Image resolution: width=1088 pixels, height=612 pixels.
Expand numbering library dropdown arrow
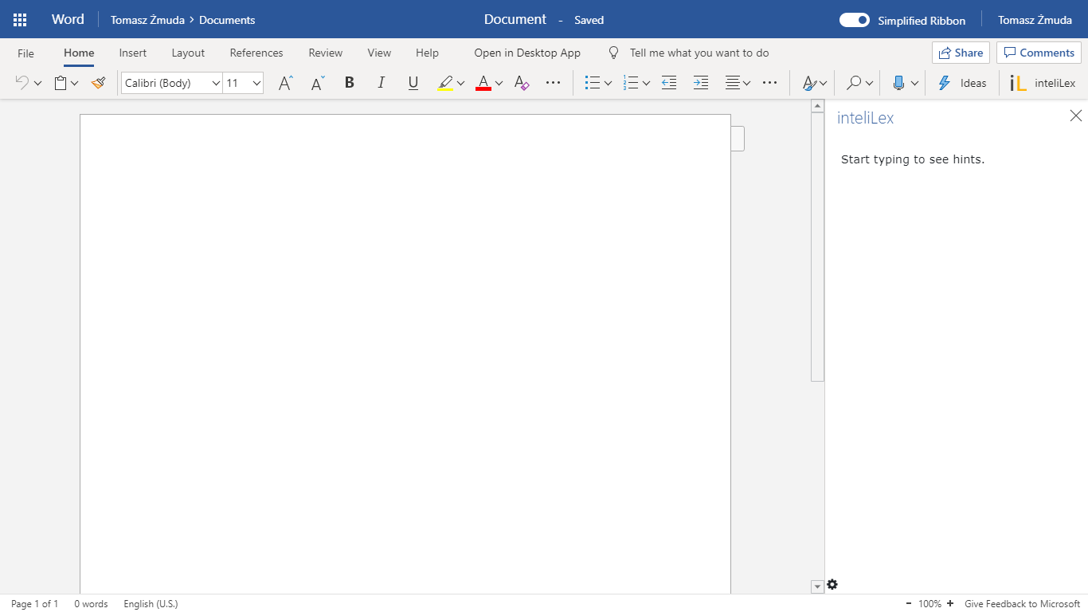[646, 83]
